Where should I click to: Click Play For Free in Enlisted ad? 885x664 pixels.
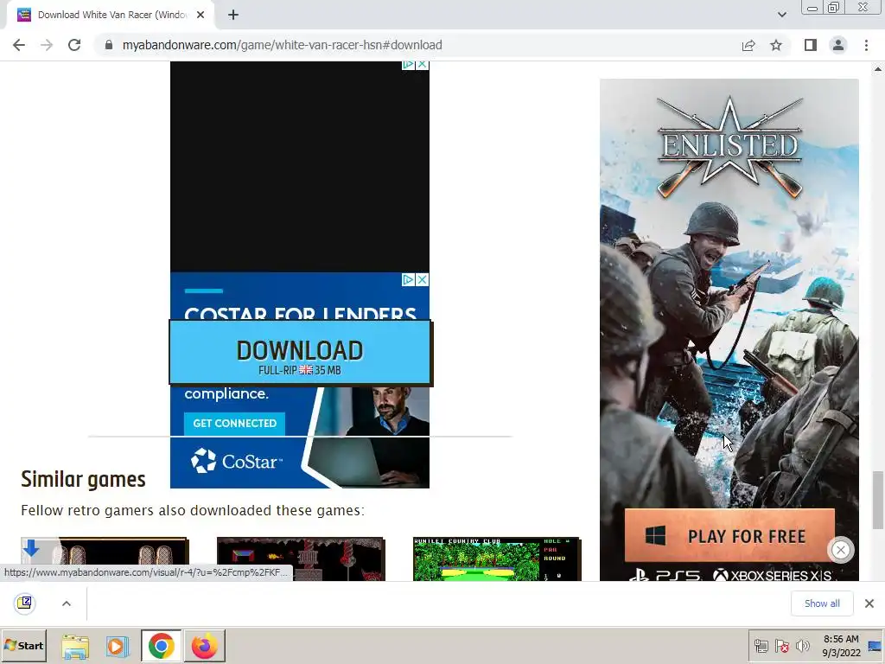[x=729, y=536]
